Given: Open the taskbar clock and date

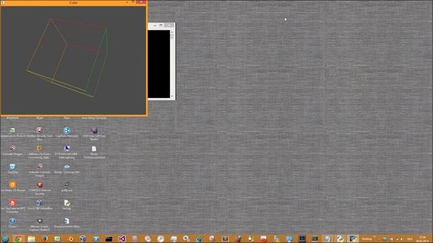Looking at the screenshot, I should click(422, 239).
